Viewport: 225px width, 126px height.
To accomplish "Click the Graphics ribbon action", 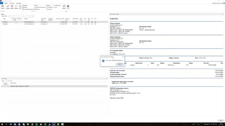I will coord(37,9).
